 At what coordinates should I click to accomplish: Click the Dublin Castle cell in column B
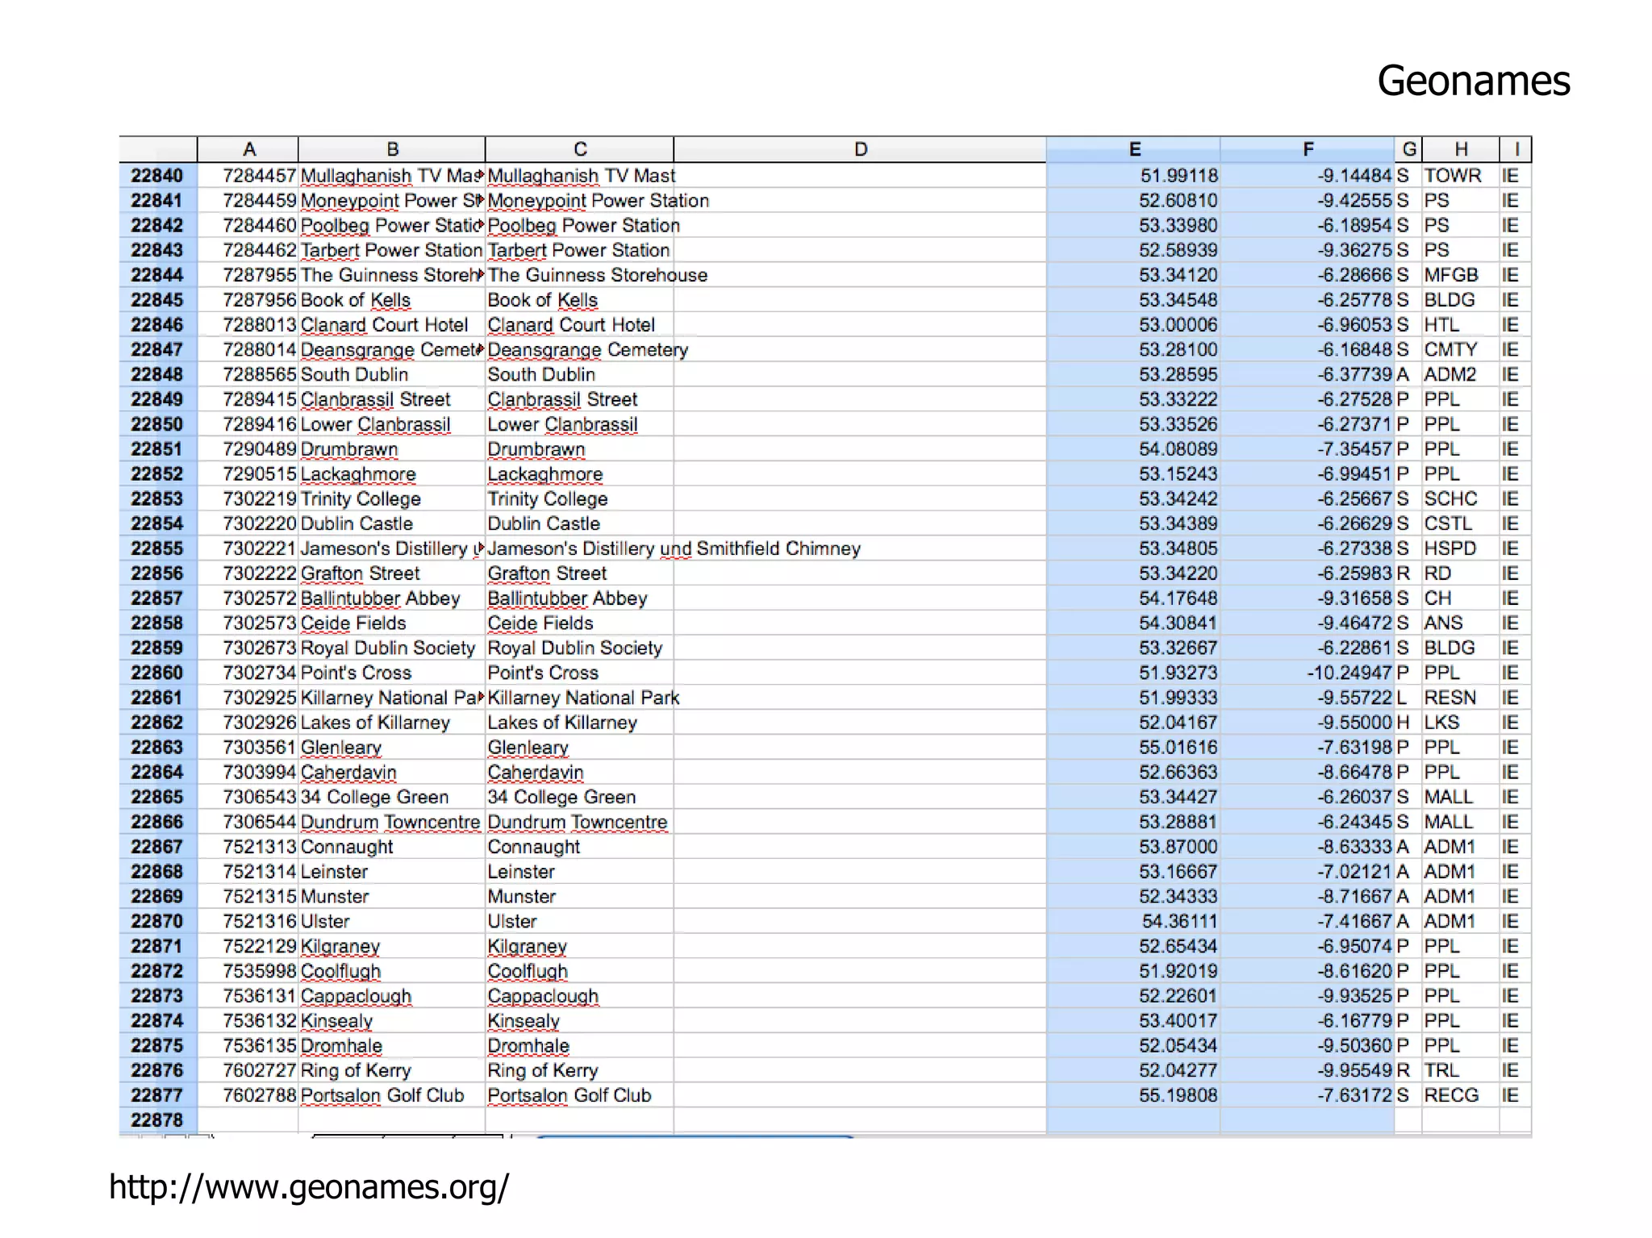tap(357, 523)
